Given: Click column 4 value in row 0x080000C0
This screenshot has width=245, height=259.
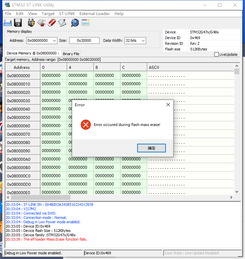Looking at the screenshot, I should pos(80,176).
